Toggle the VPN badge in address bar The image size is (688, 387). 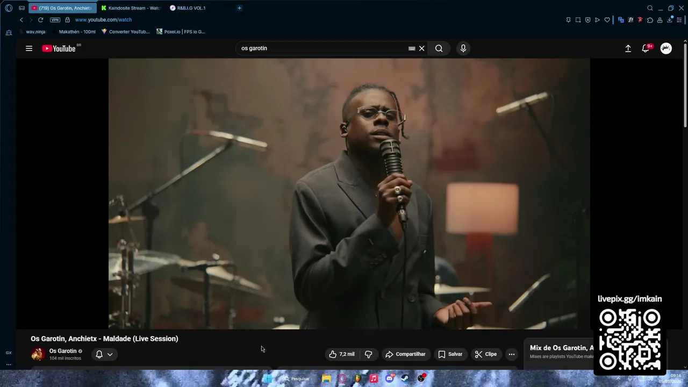[x=55, y=20]
